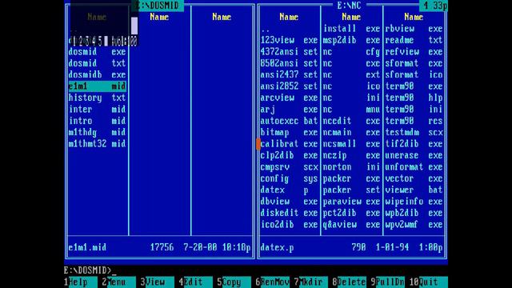The image size is (512, 288).
Task: Select clp2dib exe file
Action: click(x=290, y=155)
